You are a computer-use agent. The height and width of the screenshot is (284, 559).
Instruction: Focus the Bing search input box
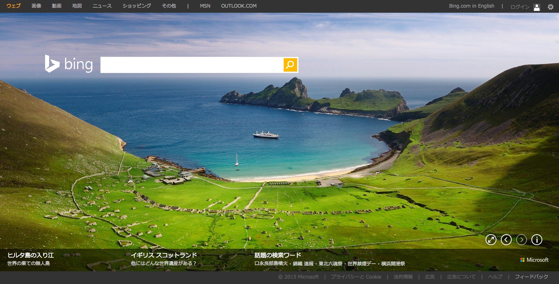[192, 65]
